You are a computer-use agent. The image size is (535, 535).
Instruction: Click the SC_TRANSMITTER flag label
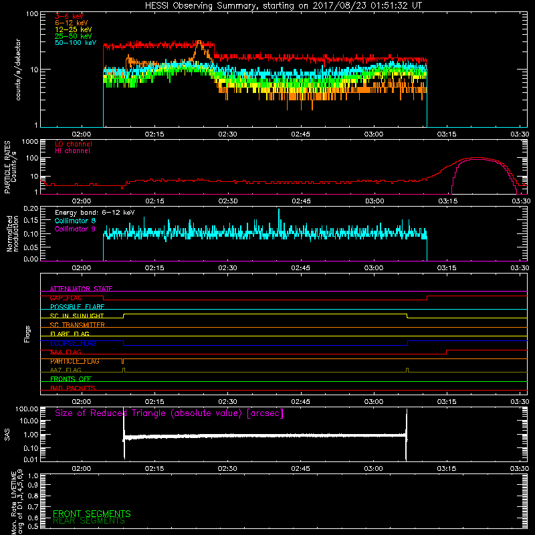[x=78, y=325]
